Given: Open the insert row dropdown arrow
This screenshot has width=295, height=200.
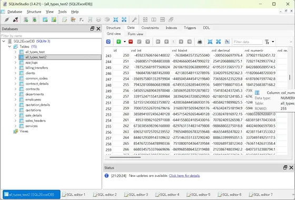Looking at the screenshot, I should pyautogui.click(x=124, y=42).
